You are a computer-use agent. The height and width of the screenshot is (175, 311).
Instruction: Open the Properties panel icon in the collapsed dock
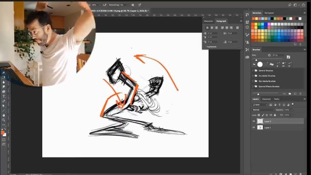(x=247, y=22)
